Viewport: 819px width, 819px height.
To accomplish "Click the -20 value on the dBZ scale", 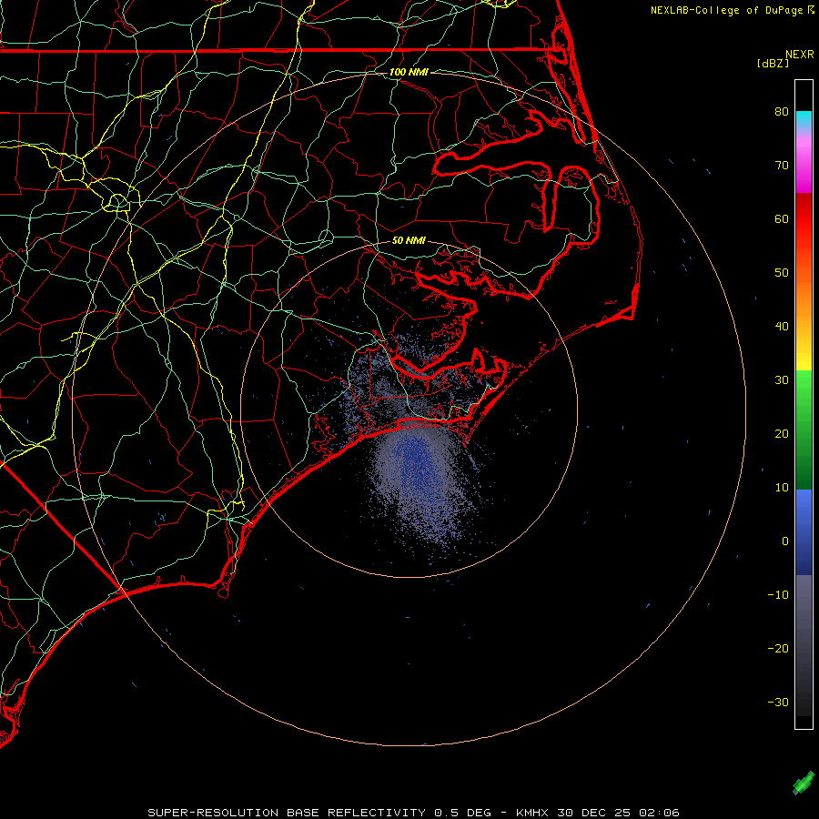I will point(778,649).
